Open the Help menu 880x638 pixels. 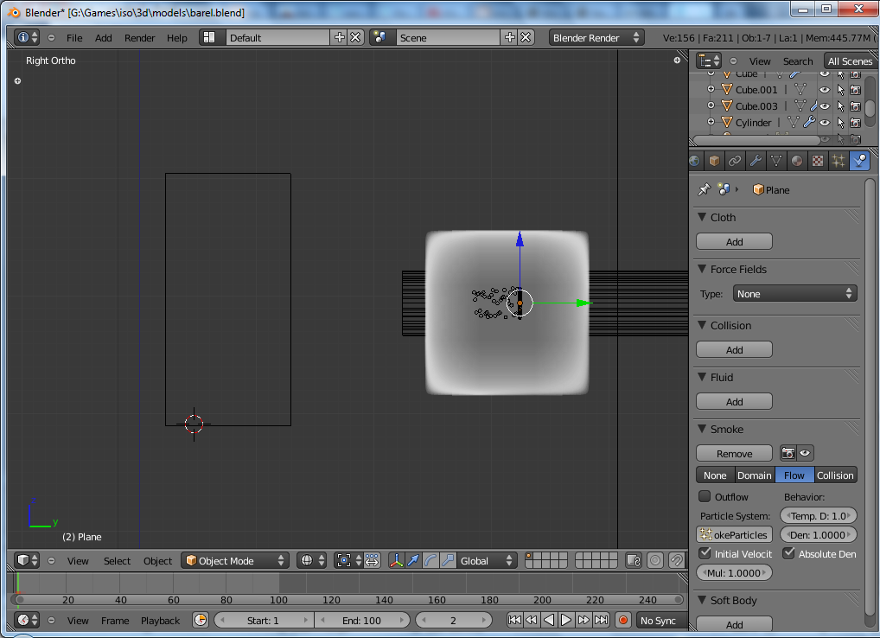177,37
